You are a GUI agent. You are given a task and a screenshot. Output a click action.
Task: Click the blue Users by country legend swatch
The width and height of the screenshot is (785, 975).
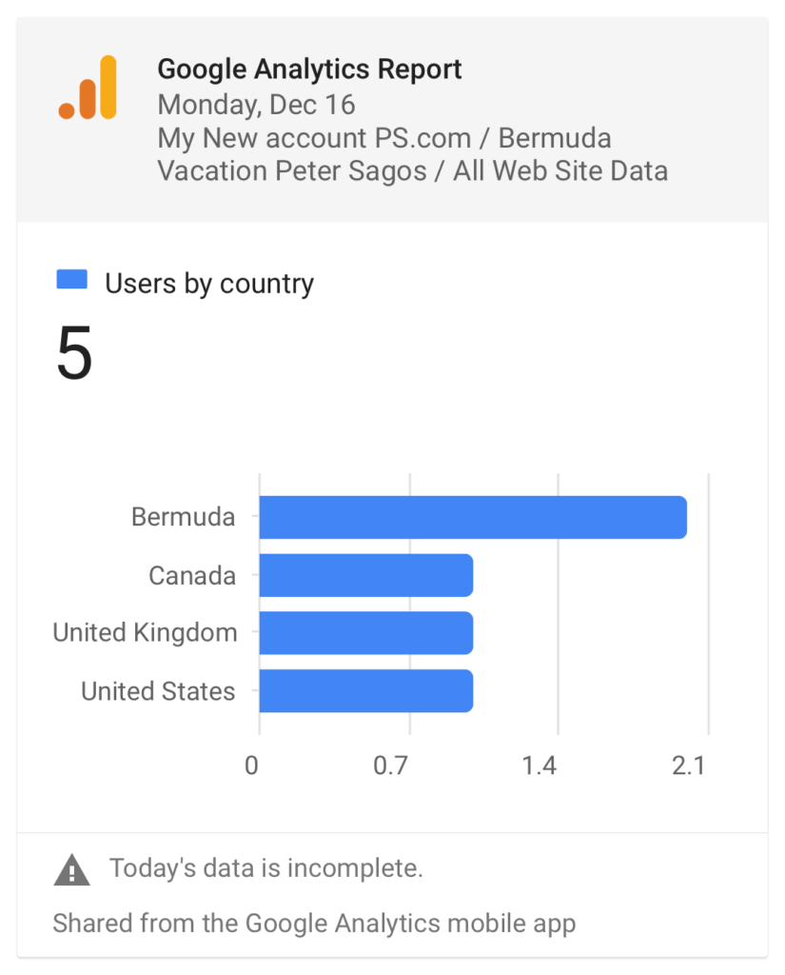coord(72,279)
